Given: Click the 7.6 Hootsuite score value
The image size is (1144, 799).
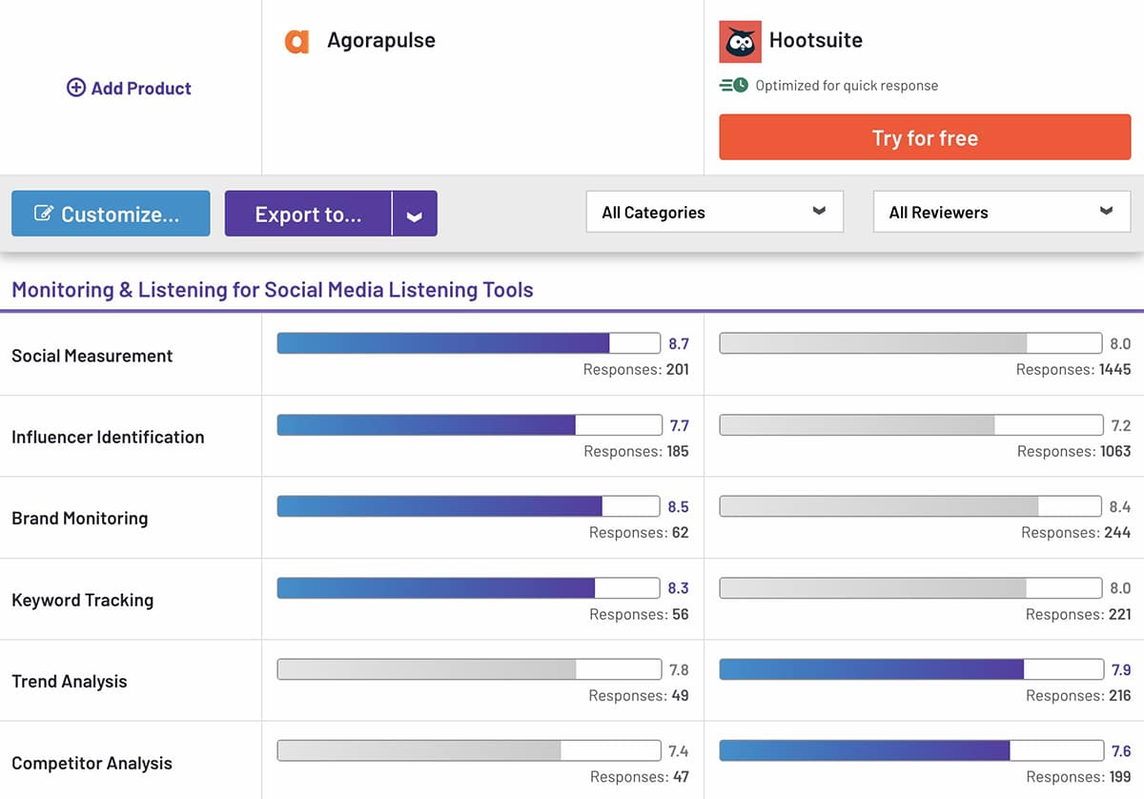Looking at the screenshot, I should [x=1121, y=751].
